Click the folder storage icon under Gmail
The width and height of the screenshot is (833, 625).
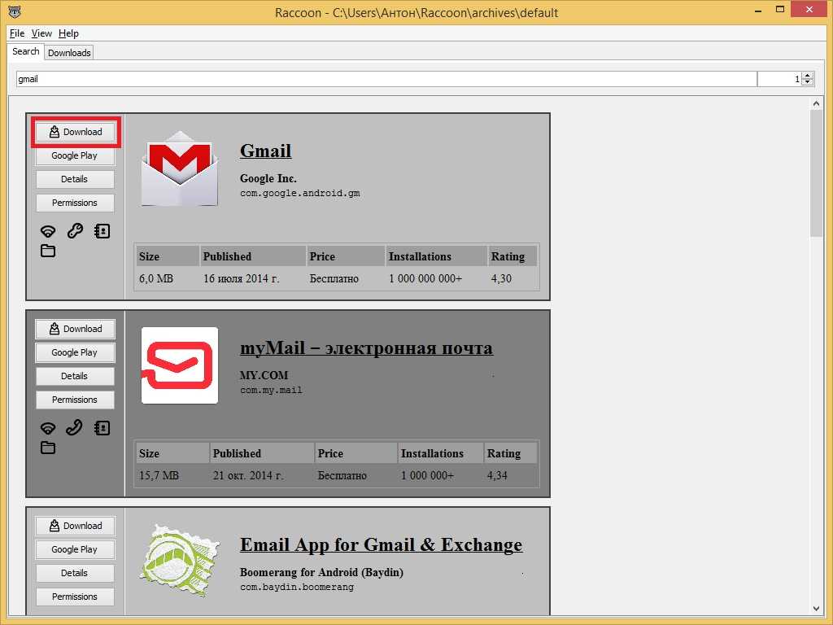pos(48,251)
